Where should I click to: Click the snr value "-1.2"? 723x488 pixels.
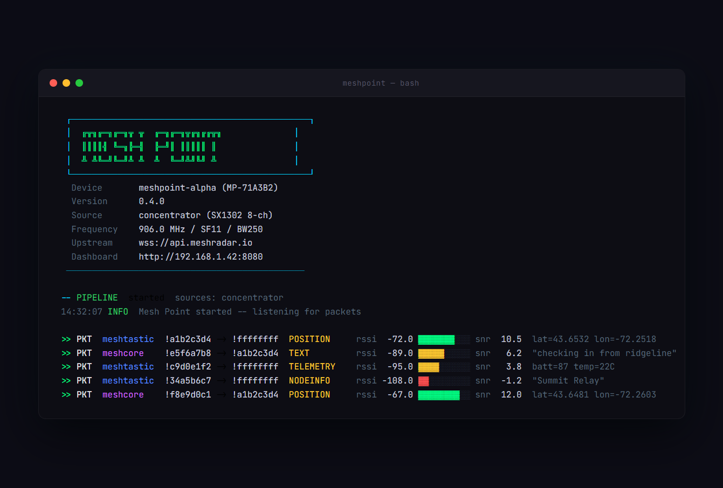(511, 381)
